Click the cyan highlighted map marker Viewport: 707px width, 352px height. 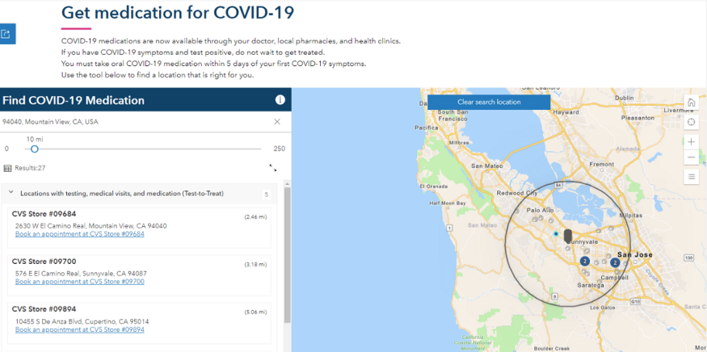[x=556, y=234]
